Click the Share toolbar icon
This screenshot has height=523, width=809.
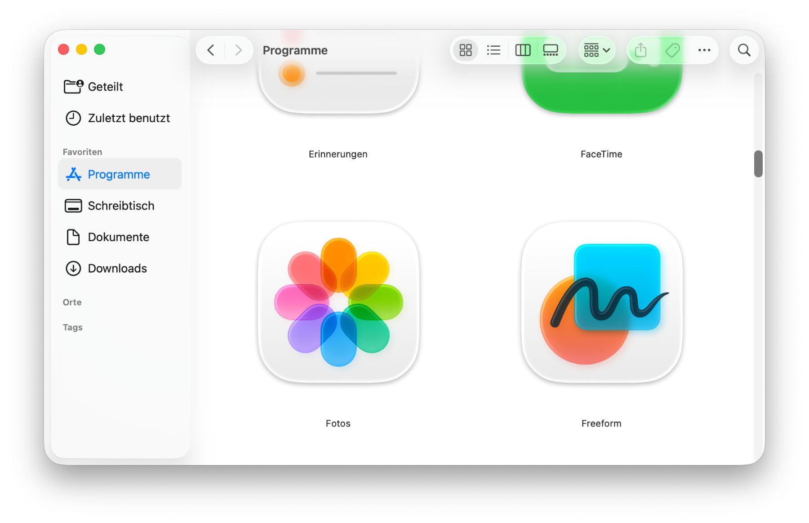[x=640, y=50]
